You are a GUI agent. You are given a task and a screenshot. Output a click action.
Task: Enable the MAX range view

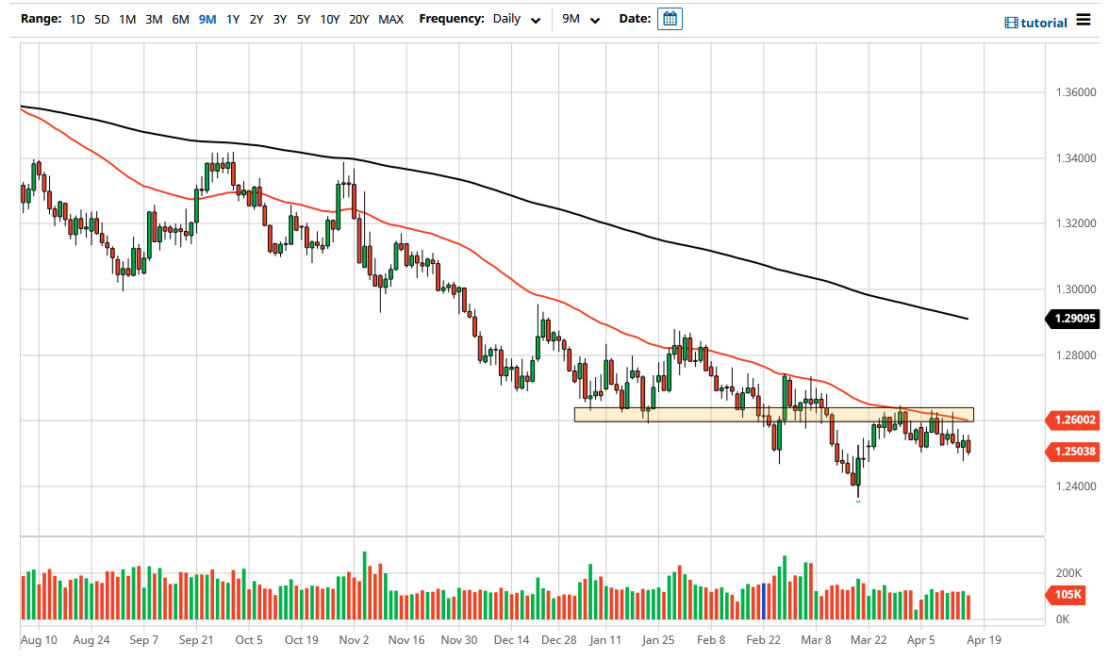click(390, 18)
